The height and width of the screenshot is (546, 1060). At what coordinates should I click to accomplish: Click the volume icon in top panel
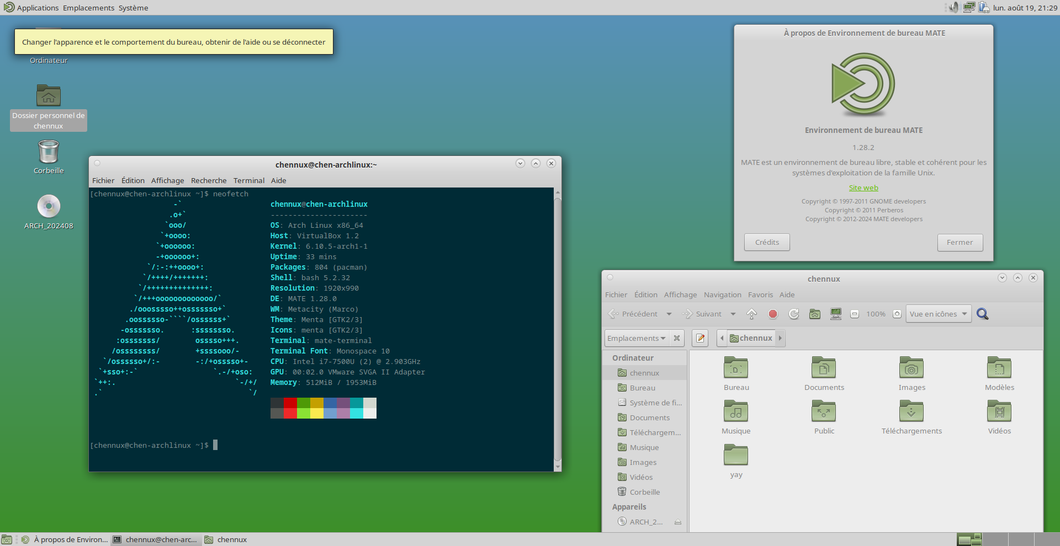click(954, 7)
